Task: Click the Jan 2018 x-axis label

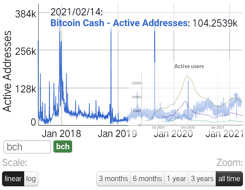Action: (61, 134)
